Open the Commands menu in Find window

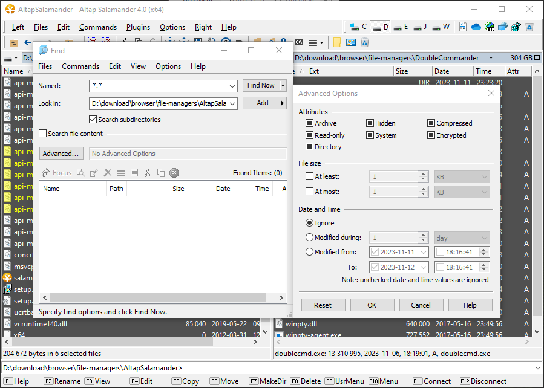(80, 66)
